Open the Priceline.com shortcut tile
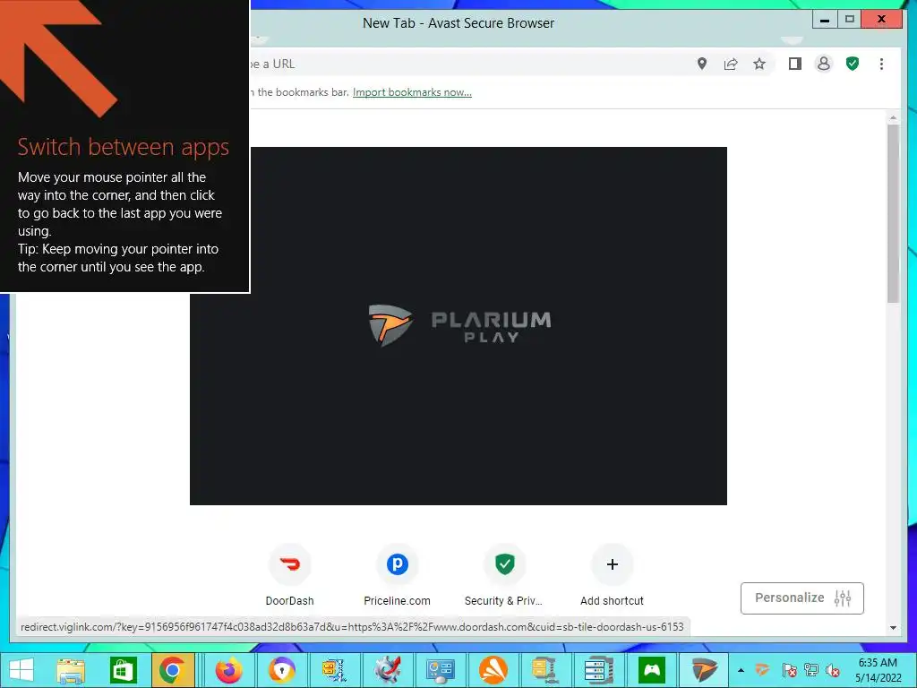Screen dimensions: 917x688 (397, 575)
